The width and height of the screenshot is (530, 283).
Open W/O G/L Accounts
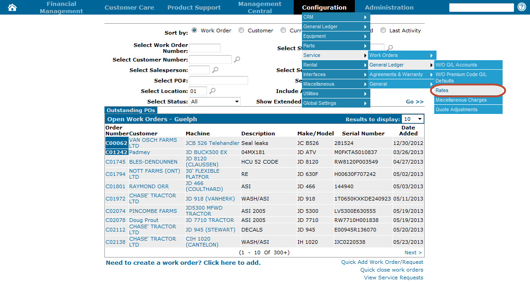tap(468, 65)
